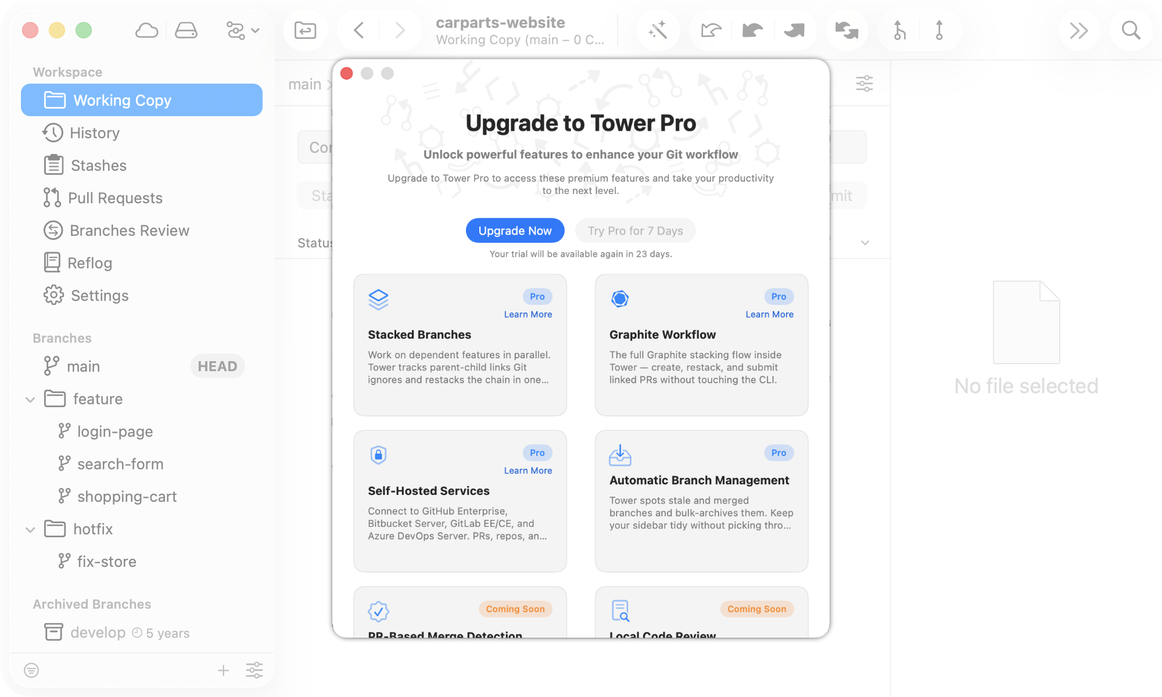1162x697 pixels.
Task: Click Coming Soon badge on Local Code Review
Action: [756, 609]
